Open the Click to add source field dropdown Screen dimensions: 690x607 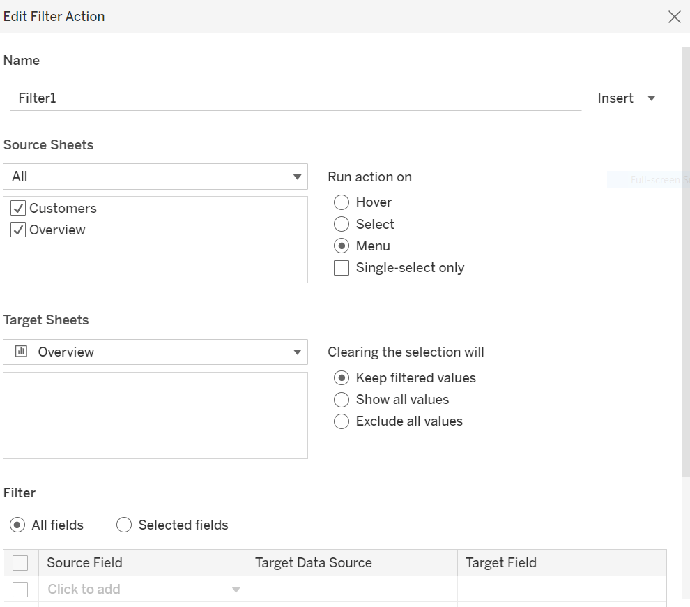[x=143, y=590]
